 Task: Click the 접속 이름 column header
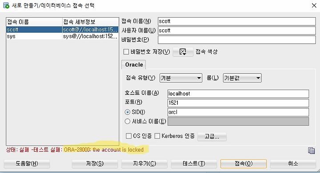point(34,22)
